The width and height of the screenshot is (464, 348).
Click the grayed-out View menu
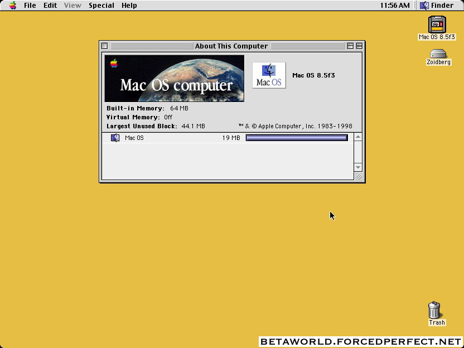click(x=72, y=6)
